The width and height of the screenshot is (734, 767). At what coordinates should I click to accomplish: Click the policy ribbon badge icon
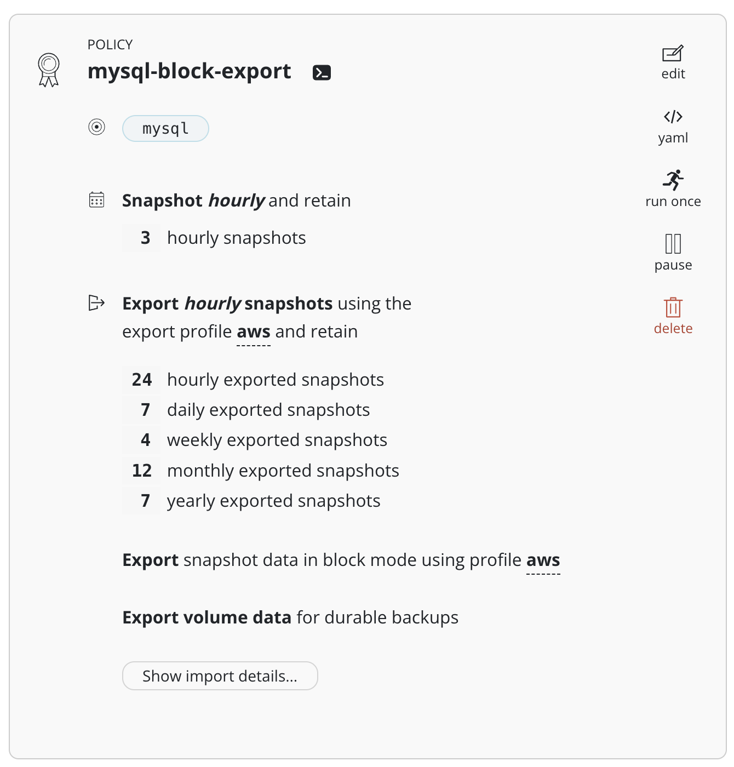(49, 70)
